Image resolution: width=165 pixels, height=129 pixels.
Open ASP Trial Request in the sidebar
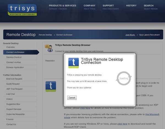coord(14,89)
